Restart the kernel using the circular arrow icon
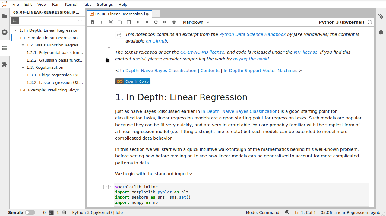386x216 pixels. pos(156,22)
